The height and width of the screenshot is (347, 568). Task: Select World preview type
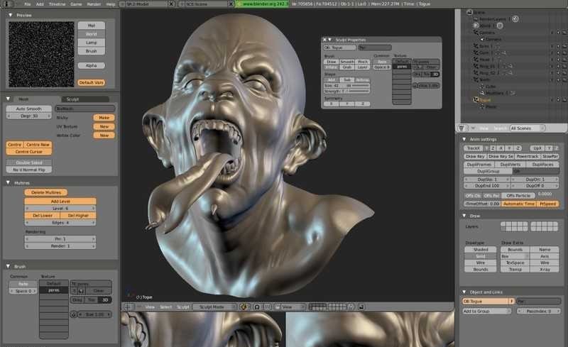92,34
